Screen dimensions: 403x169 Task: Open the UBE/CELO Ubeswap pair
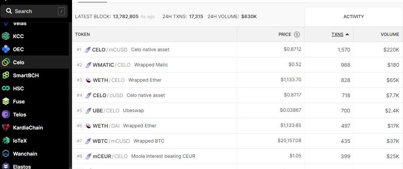coord(238,111)
